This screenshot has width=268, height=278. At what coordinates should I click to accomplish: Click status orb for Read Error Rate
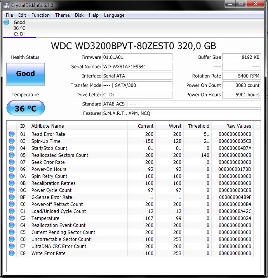pyautogui.click(x=12, y=134)
